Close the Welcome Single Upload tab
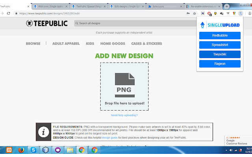252x157 pixels. [x=67, y=6]
